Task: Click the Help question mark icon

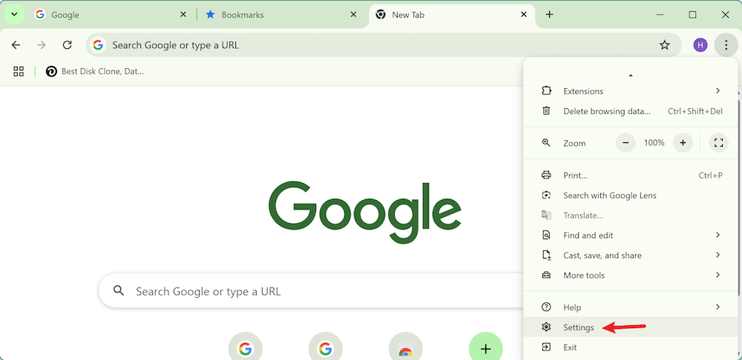Action: point(546,307)
